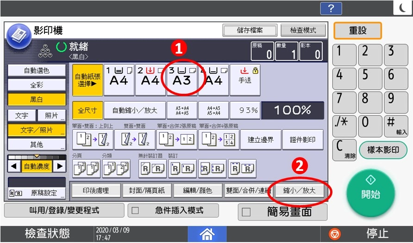Tap the 100% ratio display

coord(293,110)
